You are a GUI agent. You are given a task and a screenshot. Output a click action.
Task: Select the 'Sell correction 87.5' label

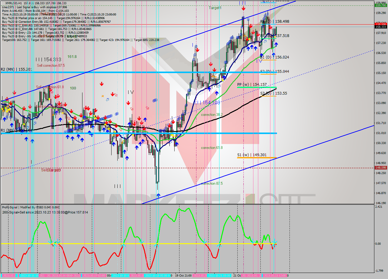pos(51,66)
